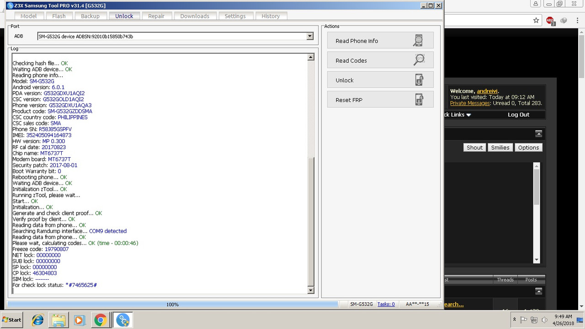Viewport: 585px width, 329px height.
Task: Click the Security patch date 2017-08-01
Action: tap(64, 165)
